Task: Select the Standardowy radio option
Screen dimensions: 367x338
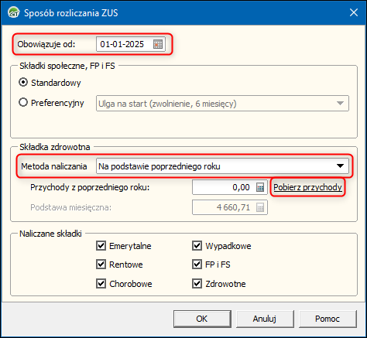Action: (23, 83)
